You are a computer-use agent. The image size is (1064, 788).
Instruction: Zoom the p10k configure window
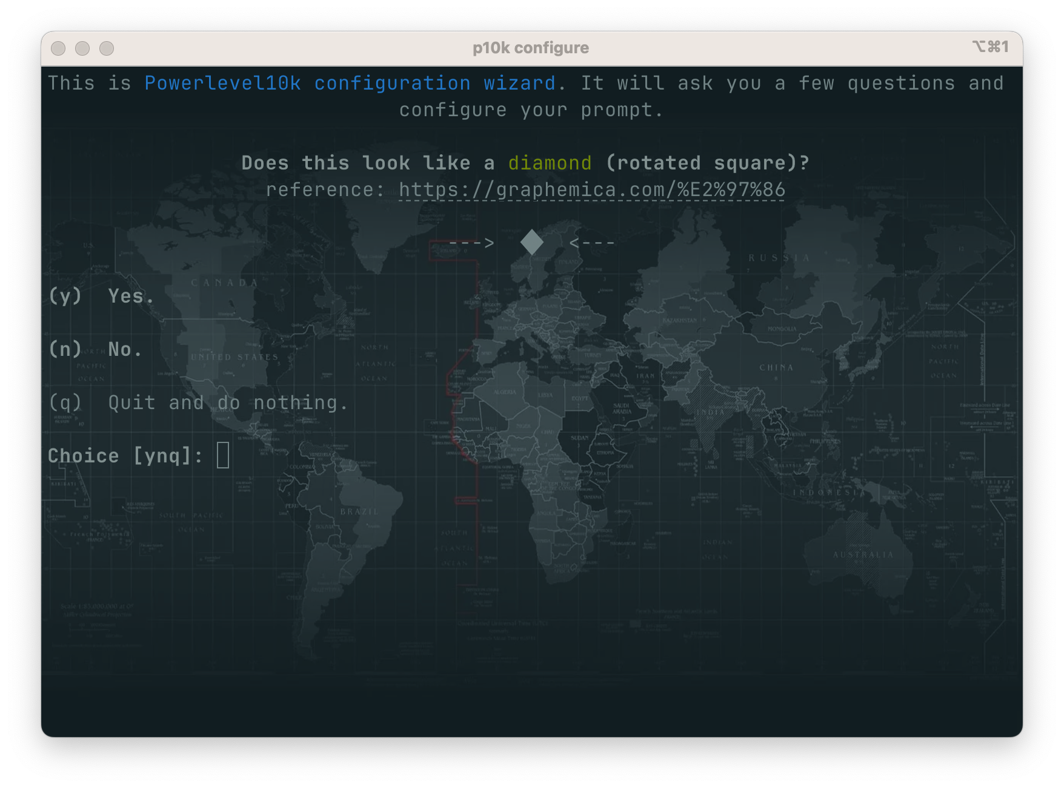click(x=107, y=48)
